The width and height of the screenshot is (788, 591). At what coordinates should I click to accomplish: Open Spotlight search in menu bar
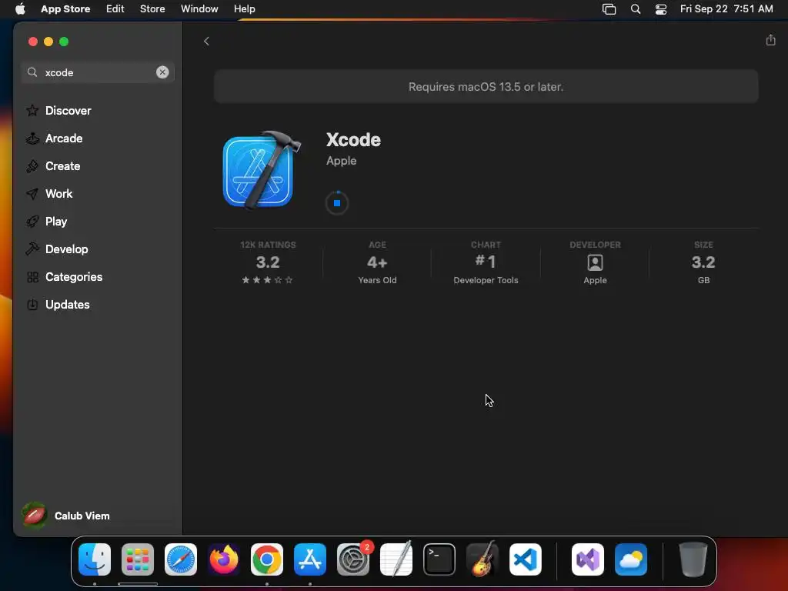pos(635,9)
